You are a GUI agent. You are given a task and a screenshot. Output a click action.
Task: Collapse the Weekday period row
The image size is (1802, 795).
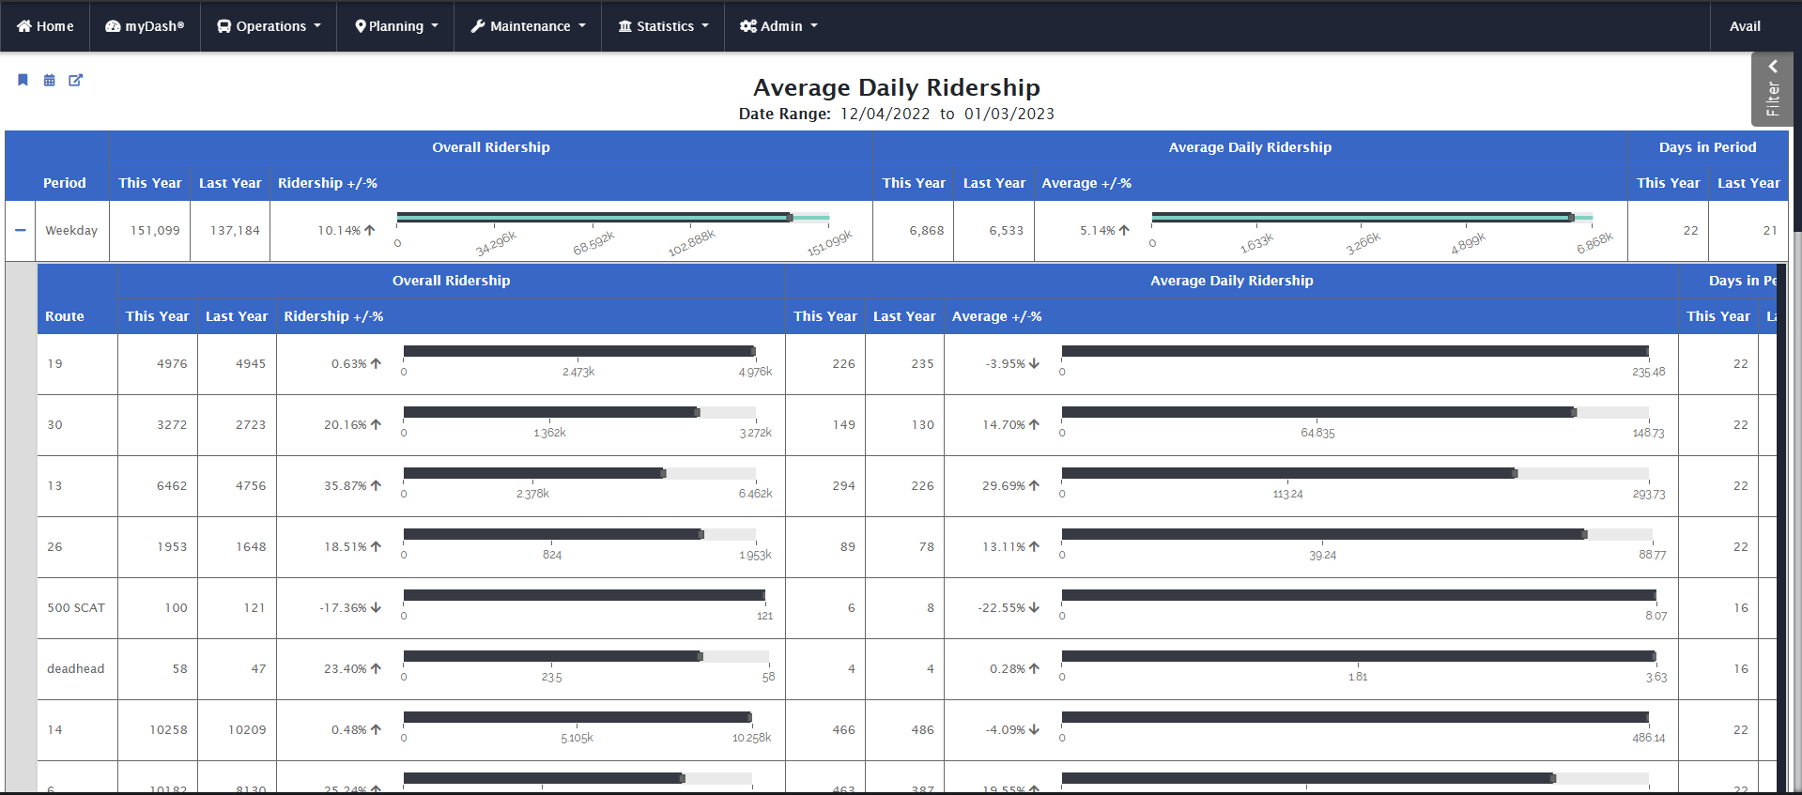pyautogui.click(x=20, y=230)
